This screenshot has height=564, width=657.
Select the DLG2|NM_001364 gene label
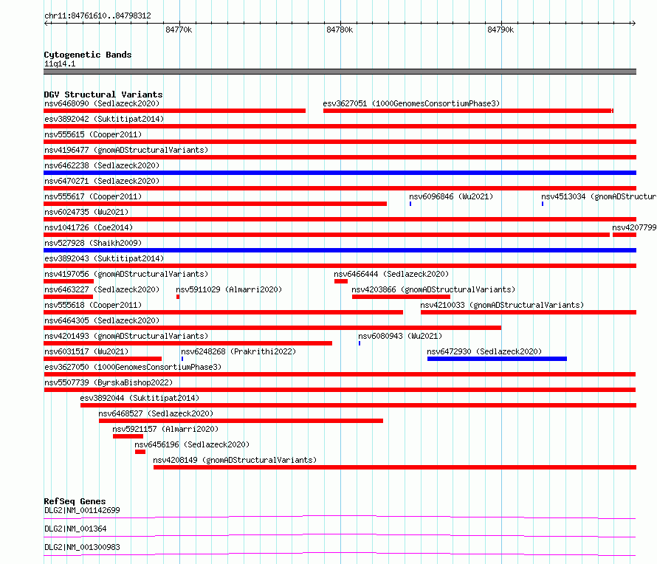point(75,529)
